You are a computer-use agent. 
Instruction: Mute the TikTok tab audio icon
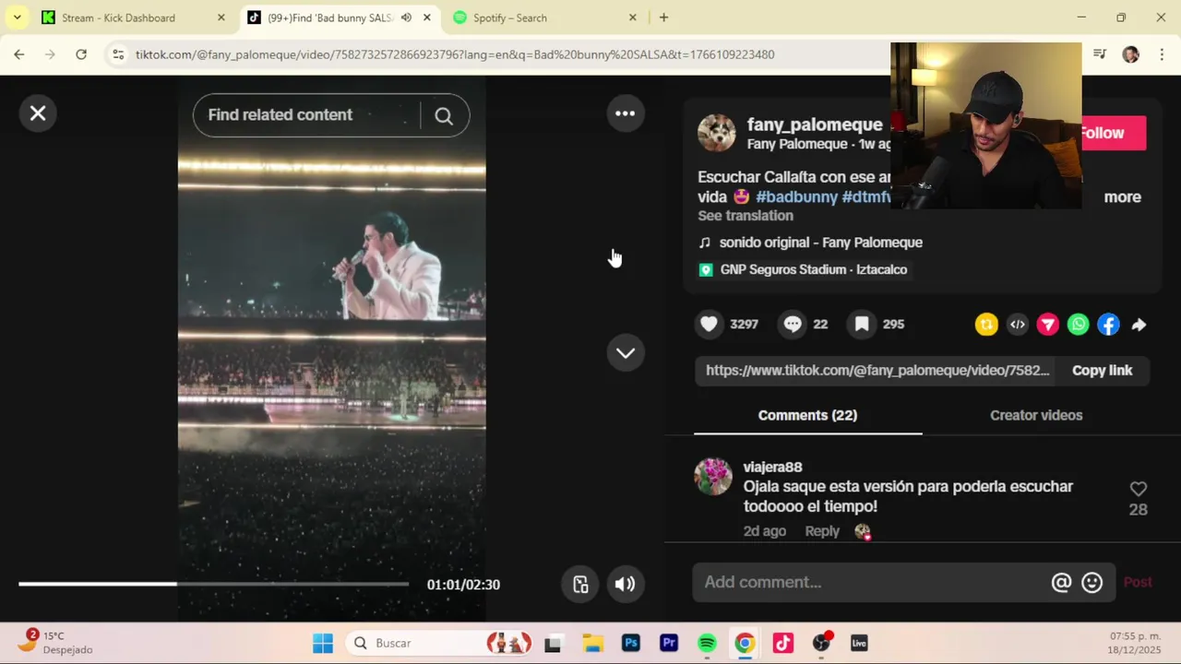(406, 18)
